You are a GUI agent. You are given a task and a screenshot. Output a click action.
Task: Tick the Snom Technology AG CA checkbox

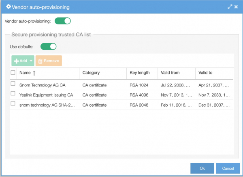[13, 84]
